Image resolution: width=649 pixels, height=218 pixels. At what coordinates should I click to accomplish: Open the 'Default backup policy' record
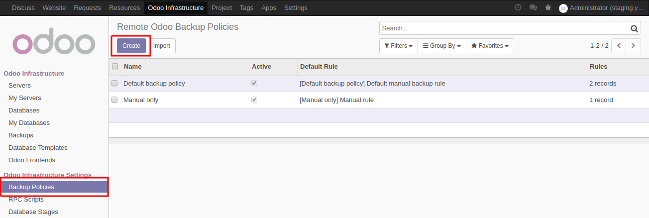154,83
